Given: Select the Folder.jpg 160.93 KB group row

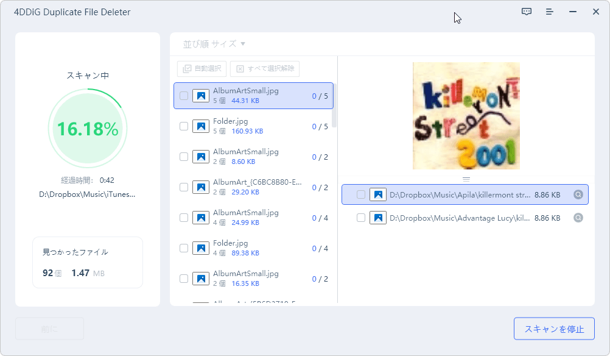Looking at the screenshot, I should point(253,126).
